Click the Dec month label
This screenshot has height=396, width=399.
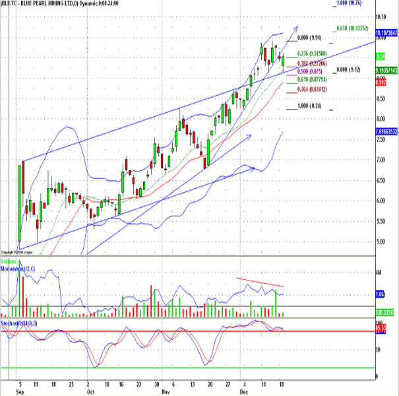[244, 392]
